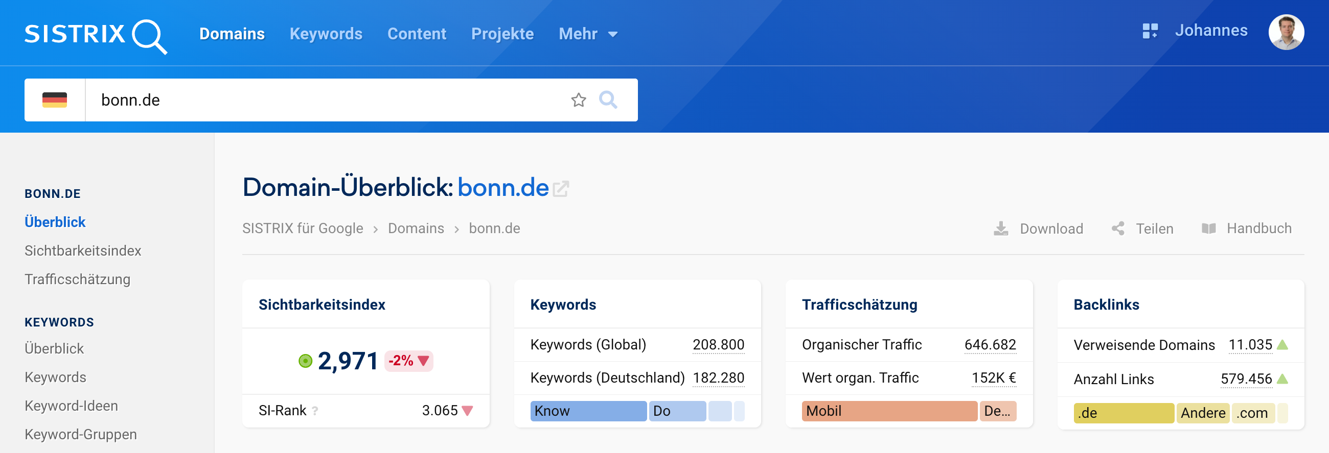Open the Content navigation tab
Image resolution: width=1329 pixels, height=453 pixels.
[x=417, y=34]
